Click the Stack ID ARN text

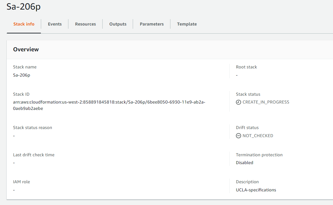[x=109, y=102]
